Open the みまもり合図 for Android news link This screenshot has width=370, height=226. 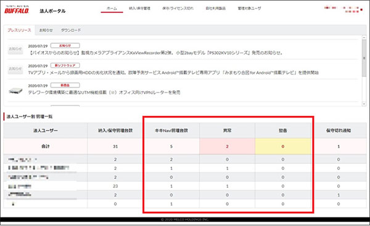point(173,73)
